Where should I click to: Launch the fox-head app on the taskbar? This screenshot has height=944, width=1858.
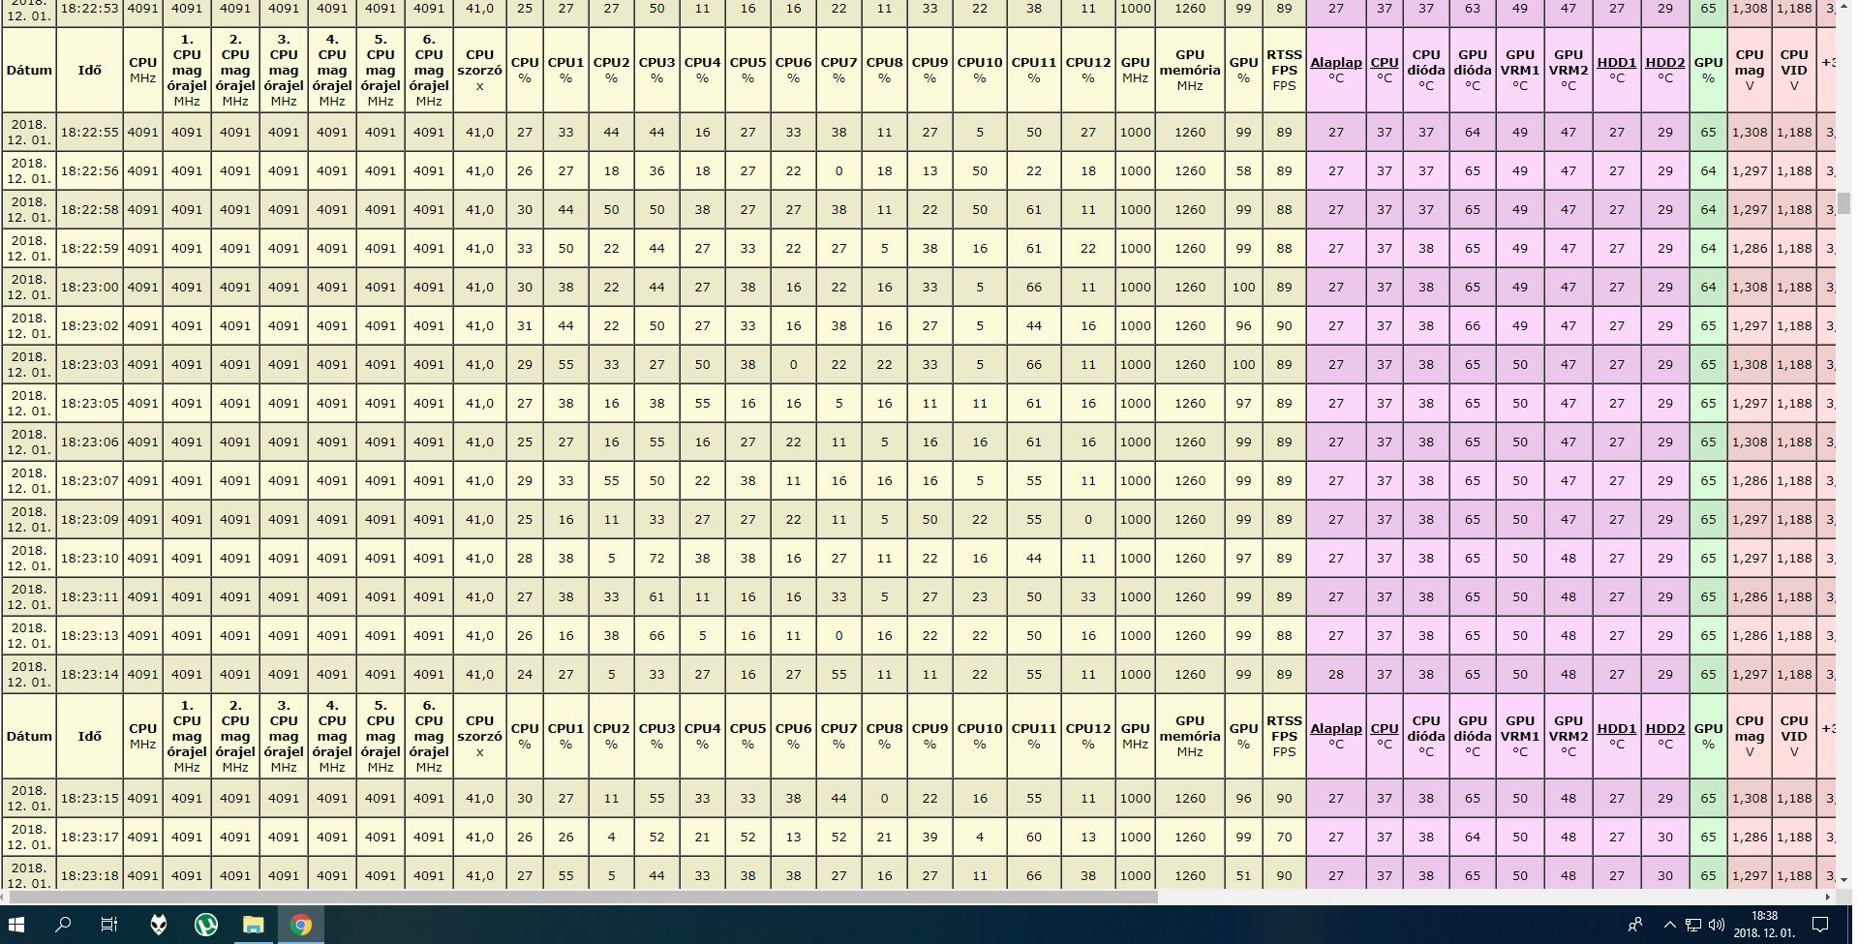click(x=159, y=925)
